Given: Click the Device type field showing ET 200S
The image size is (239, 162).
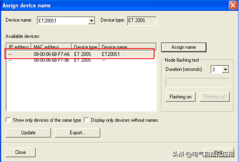Looking at the screenshot, I should 142,21.
